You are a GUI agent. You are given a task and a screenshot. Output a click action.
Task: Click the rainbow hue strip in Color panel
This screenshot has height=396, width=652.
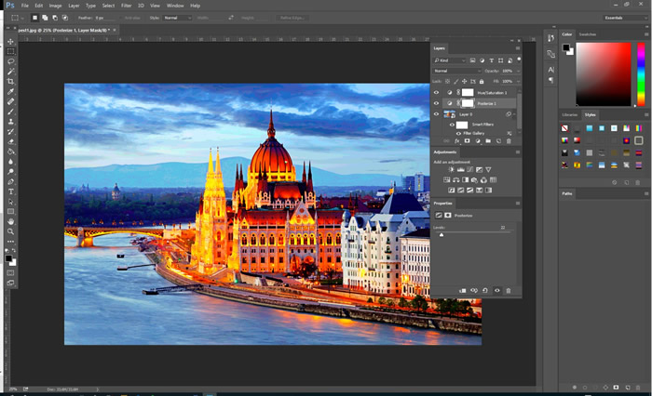[x=641, y=73]
